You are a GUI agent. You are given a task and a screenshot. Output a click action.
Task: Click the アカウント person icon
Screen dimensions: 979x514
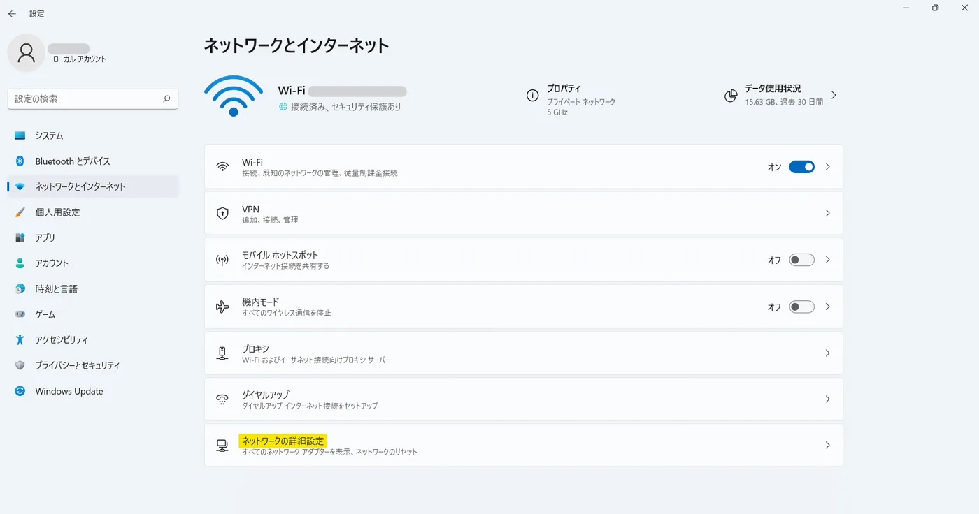pos(20,263)
